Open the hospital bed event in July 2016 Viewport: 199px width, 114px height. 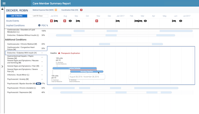point(56,21)
